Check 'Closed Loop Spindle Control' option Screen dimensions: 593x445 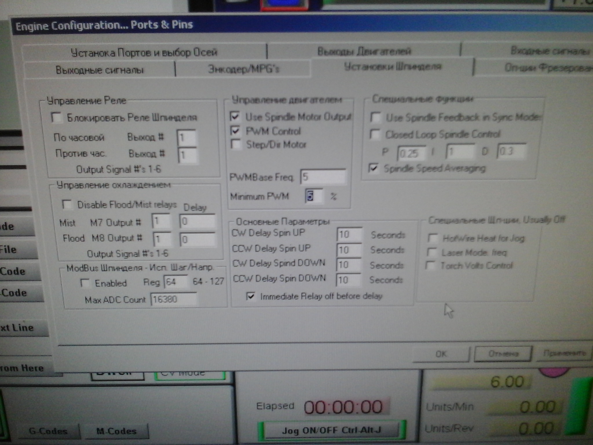point(375,134)
